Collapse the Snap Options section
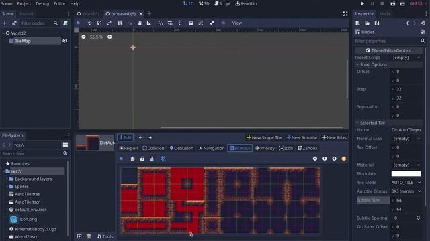The height and width of the screenshot is (241, 430). 357,64
